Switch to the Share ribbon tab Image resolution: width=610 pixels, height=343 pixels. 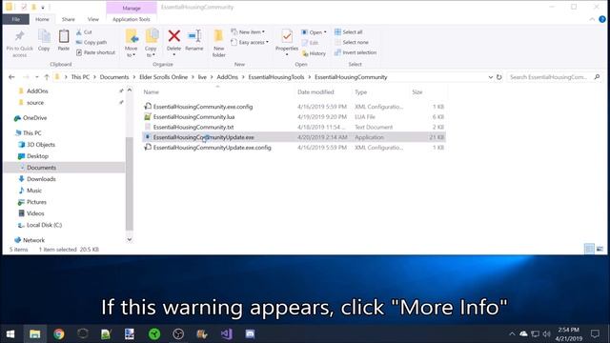(68, 19)
